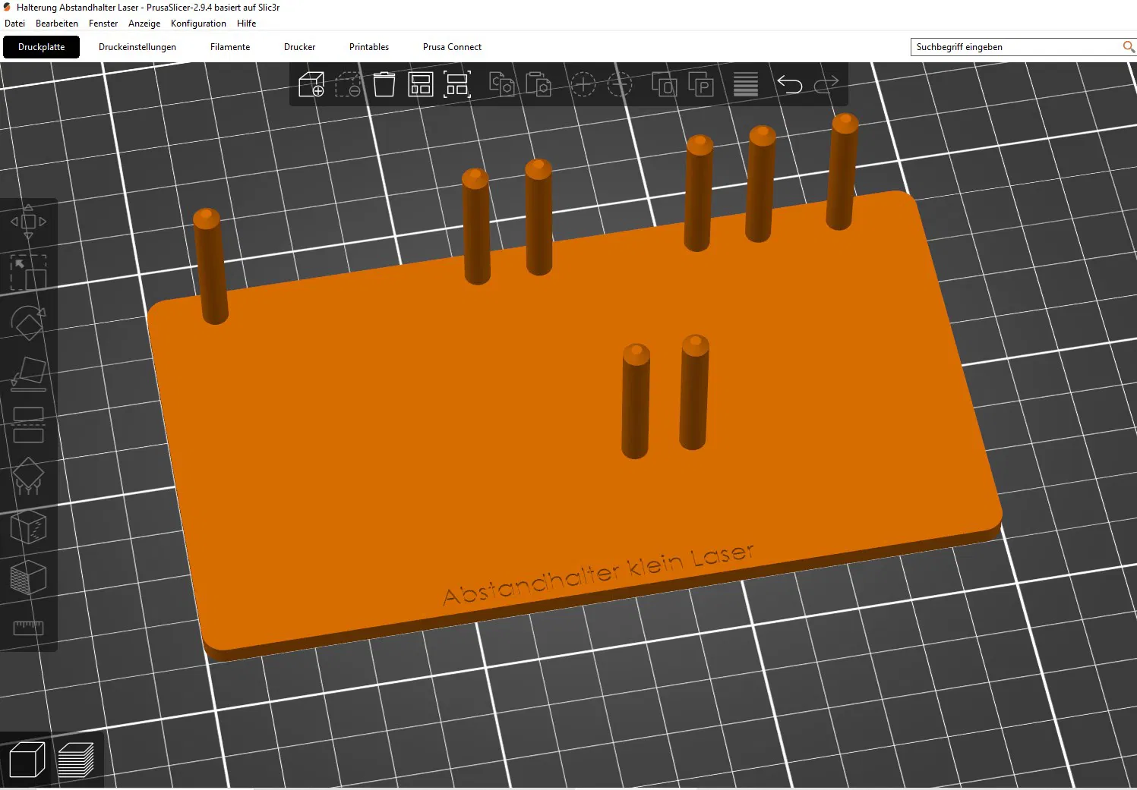Open the Cut tool

tap(28, 425)
